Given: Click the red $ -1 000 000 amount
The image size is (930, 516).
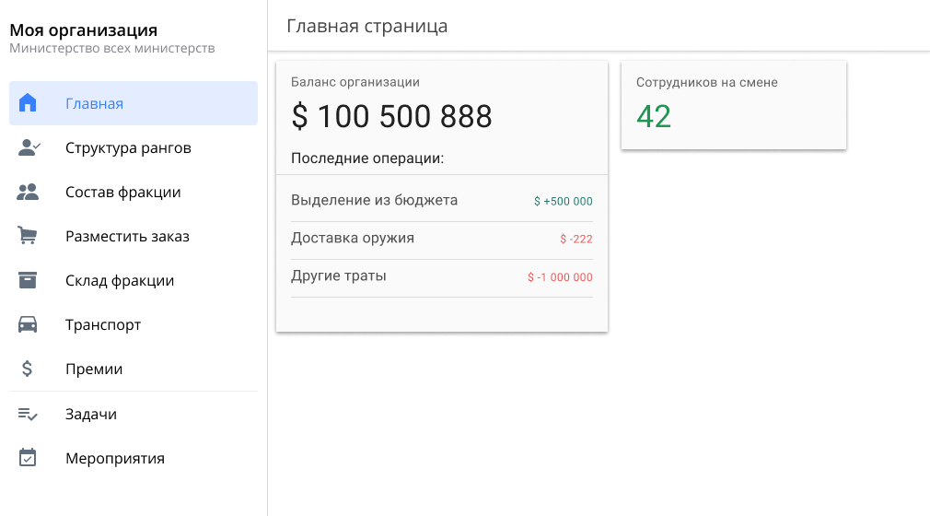Looking at the screenshot, I should click(560, 276).
